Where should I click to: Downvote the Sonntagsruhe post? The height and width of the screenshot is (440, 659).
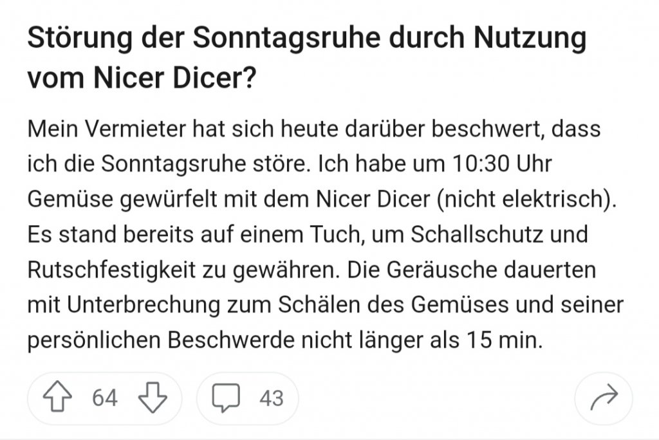152,398
